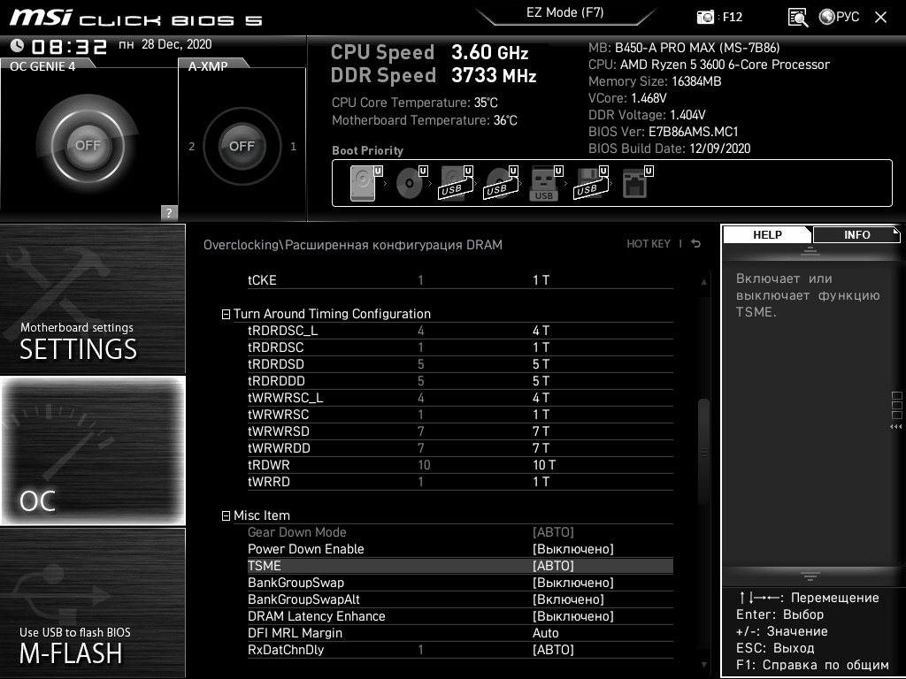This screenshot has width=906, height=679.
Task: Click the clock icon by the time
Action: coord(18,45)
